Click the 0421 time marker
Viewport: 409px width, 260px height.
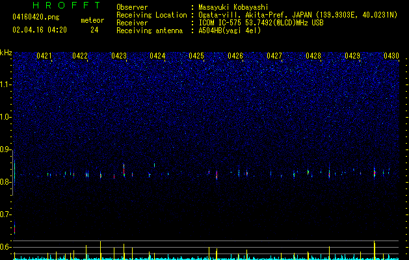tap(44, 56)
